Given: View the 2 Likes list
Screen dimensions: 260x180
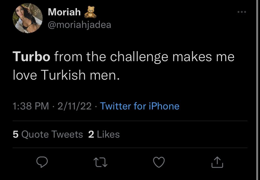Looking at the screenshot, I should click(104, 134).
